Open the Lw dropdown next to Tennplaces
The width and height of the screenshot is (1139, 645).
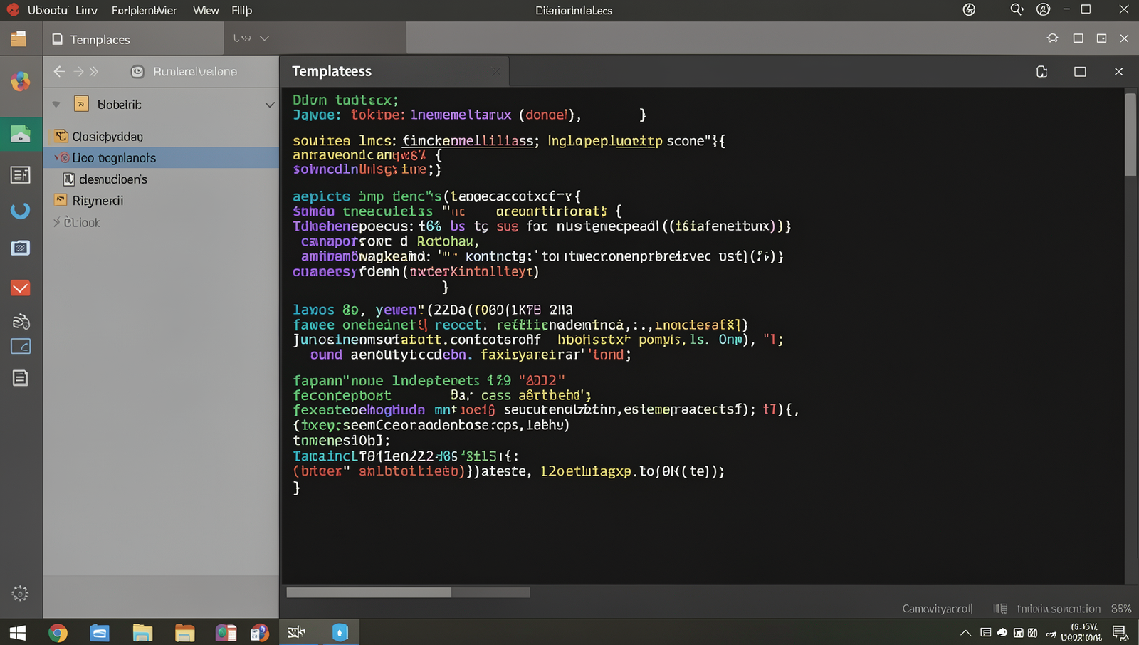[251, 38]
